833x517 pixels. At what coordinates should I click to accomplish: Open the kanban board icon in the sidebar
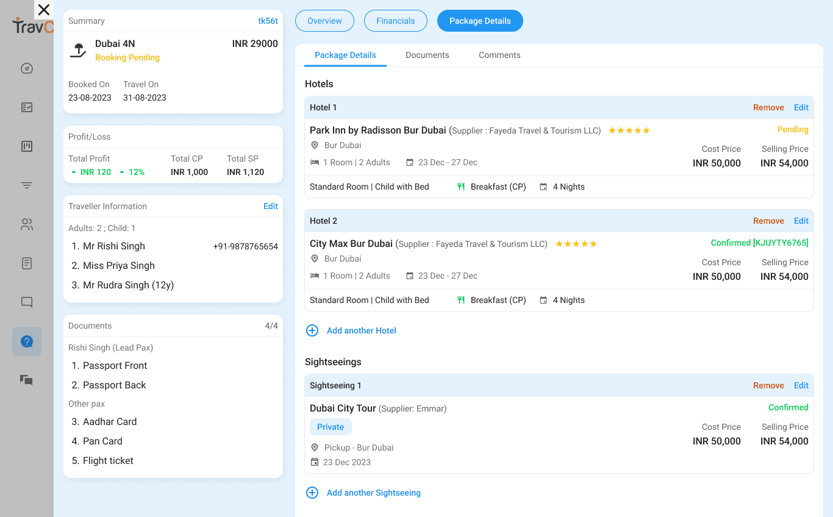coord(27,146)
